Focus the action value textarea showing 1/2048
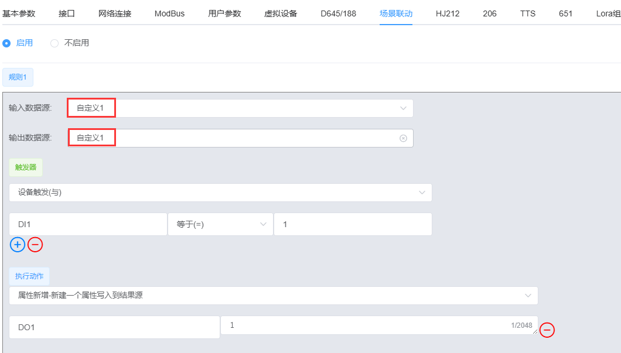 (380, 325)
